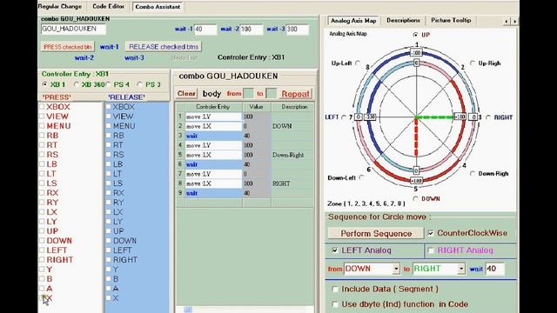Check X in the PRESS list

pyautogui.click(x=42, y=298)
